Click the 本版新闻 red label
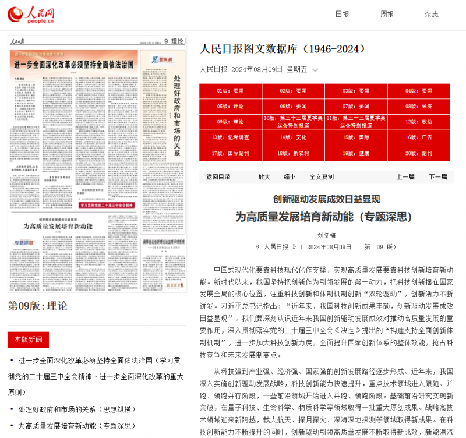The image size is (466, 438). [28, 340]
